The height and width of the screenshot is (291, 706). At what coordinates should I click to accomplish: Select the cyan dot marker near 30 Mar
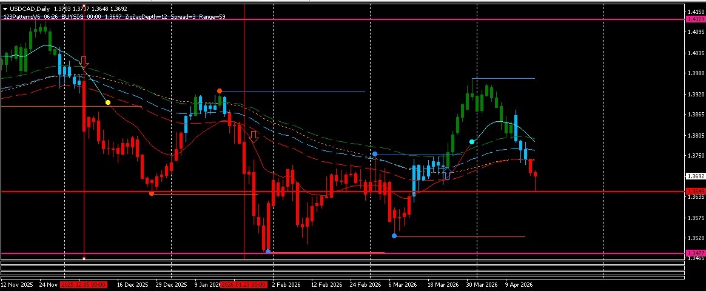pyautogui.click(x=472, y=142)
